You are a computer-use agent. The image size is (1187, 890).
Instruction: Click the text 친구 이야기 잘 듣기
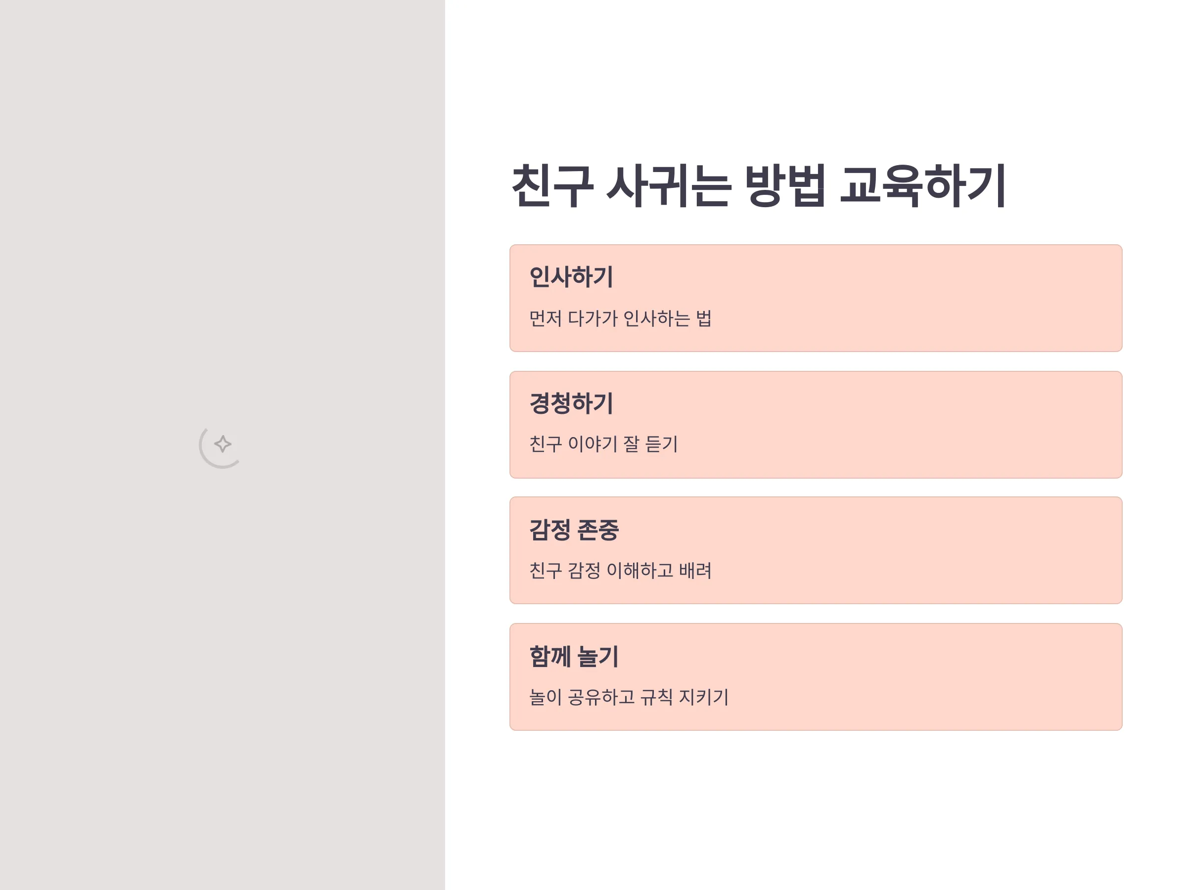click(604, 444)
